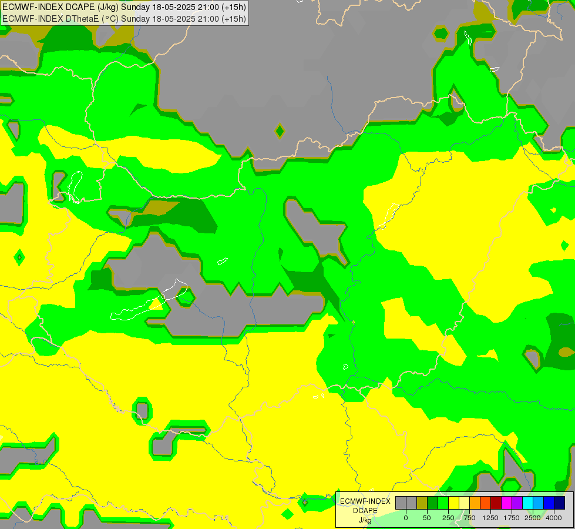This screenshot has width=575, height=529.
Task: Click the red-orange legend swatch
Action: [x=486, y=503]
